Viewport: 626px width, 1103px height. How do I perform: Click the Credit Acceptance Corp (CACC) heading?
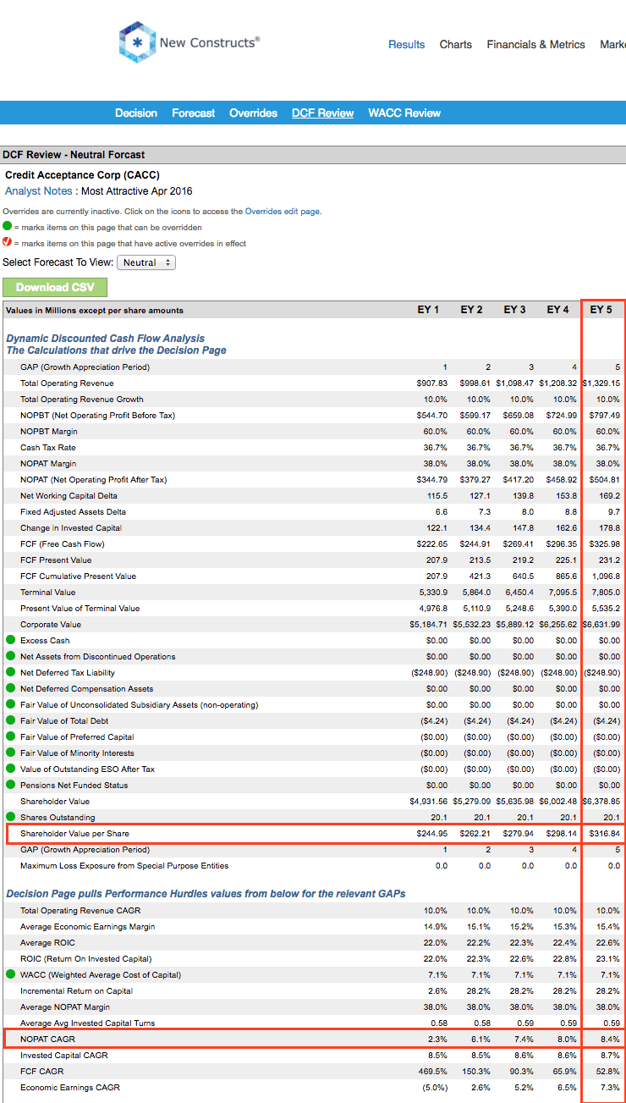click(x=82, y=175)
